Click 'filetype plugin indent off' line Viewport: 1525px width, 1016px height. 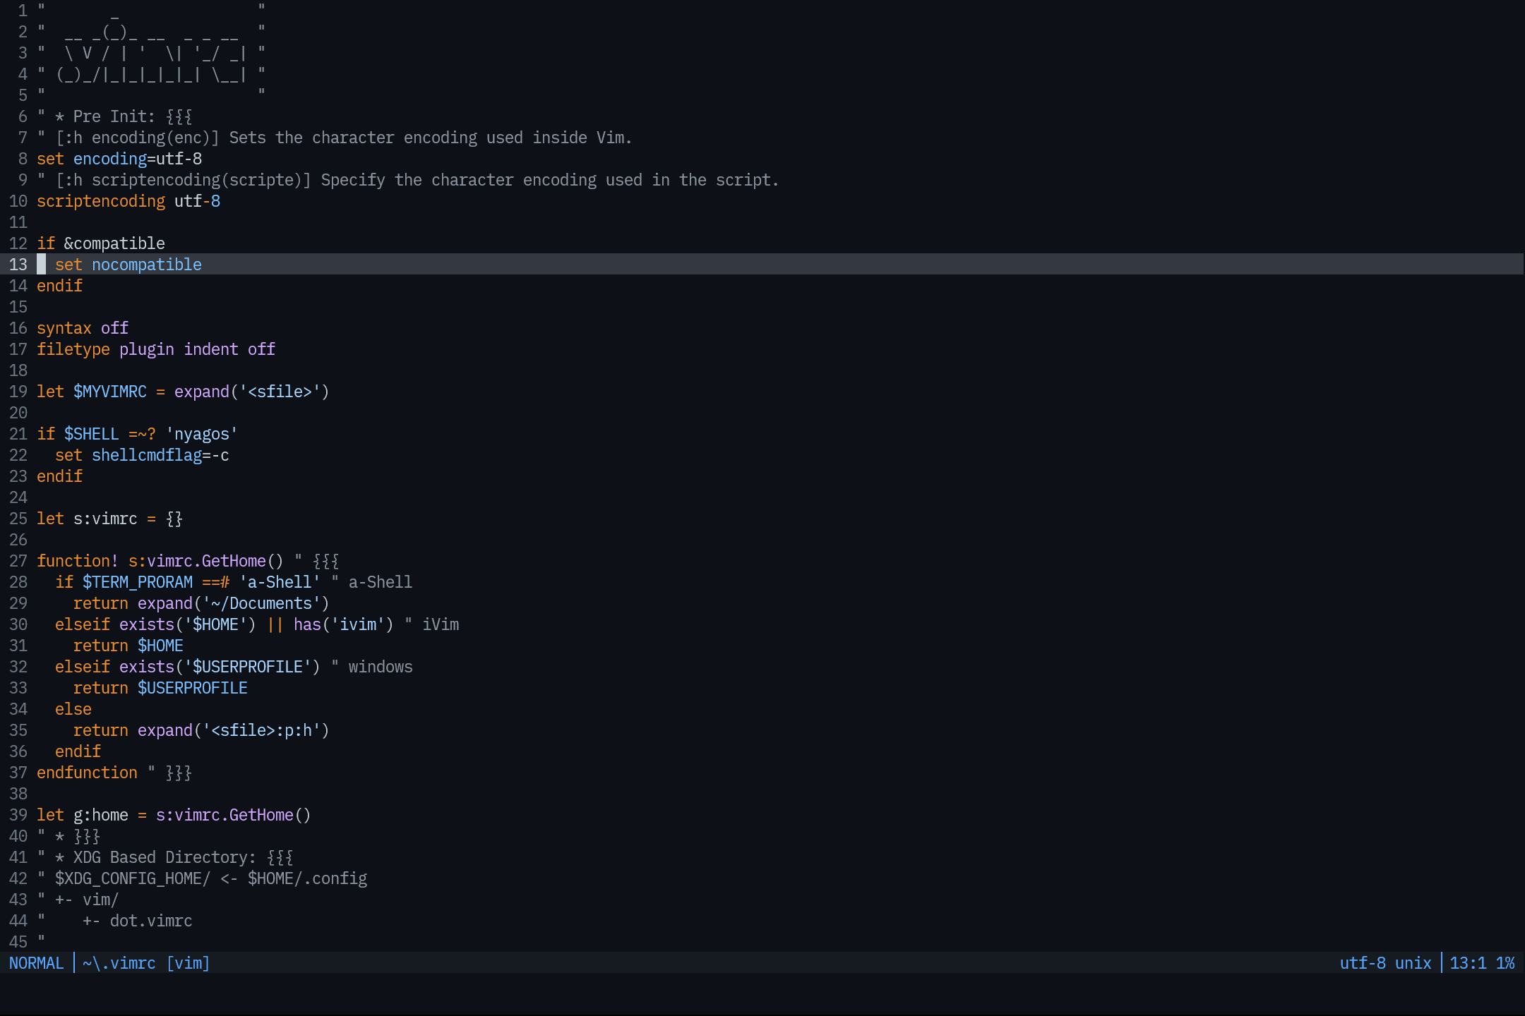click(x=156, y=349)
